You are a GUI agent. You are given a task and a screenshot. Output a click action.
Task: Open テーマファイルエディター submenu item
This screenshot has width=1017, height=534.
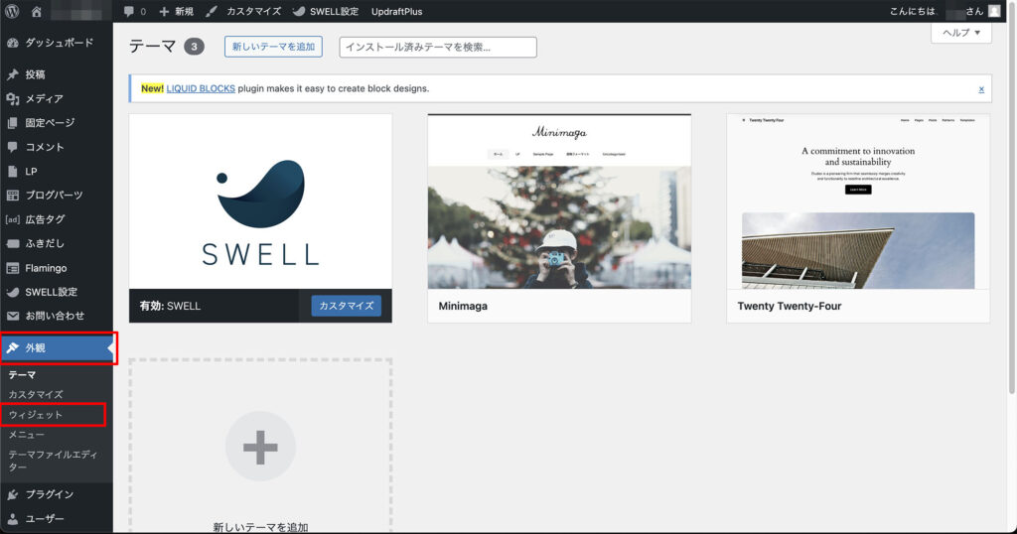coord(54,461)
